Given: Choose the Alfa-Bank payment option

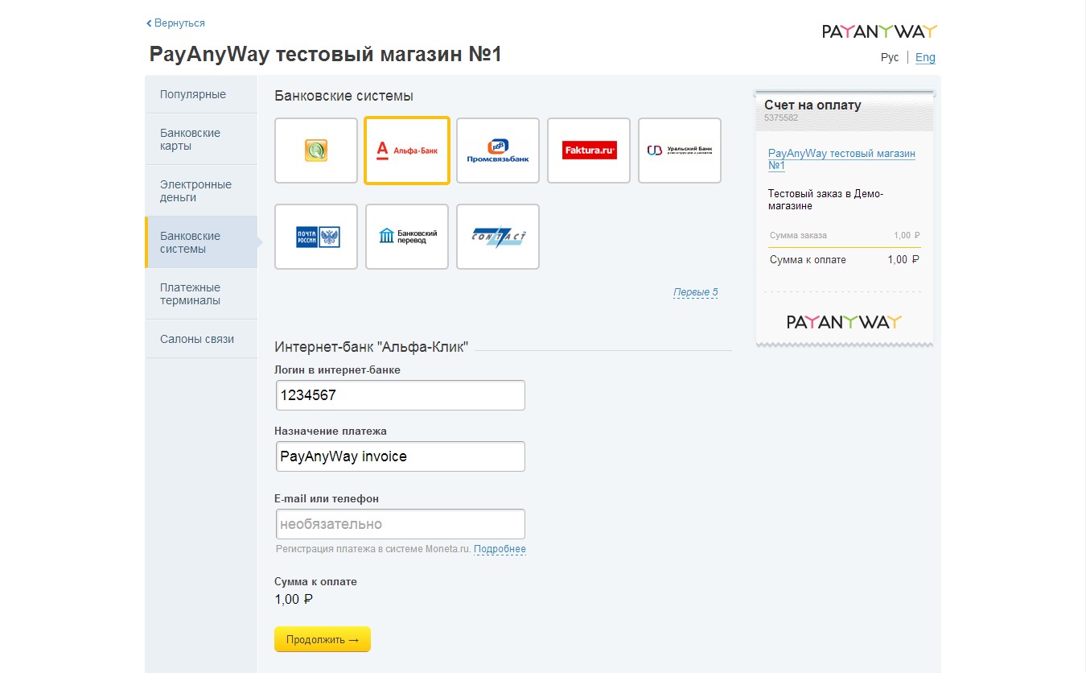Looking at the screenshot, I should [407, 151].
